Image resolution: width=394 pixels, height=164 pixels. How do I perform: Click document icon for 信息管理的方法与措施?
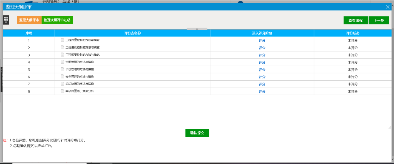[x=62, y=69]
